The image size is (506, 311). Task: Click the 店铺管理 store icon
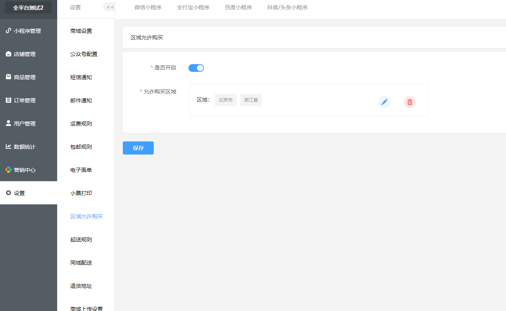8,54
